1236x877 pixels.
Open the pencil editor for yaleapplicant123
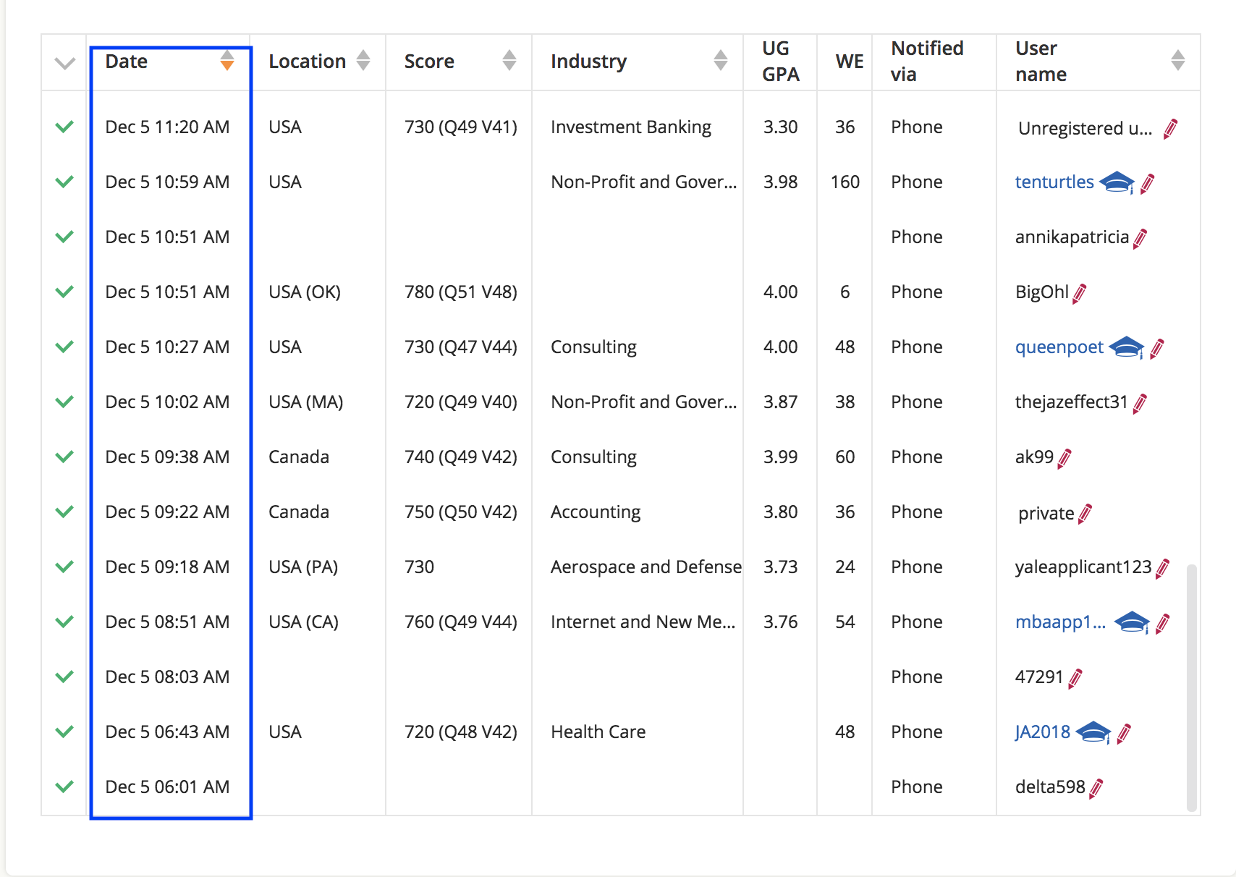pyautogui.click(x=1162, y=567)
